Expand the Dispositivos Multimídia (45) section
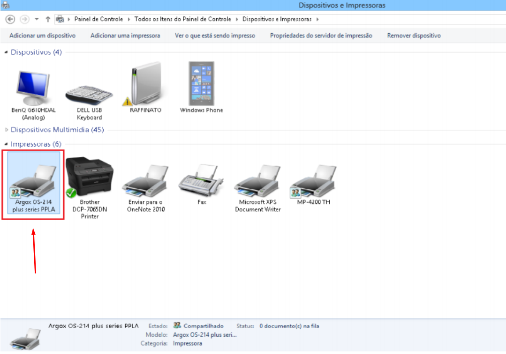The image size is (506, 354). (6, 130)
